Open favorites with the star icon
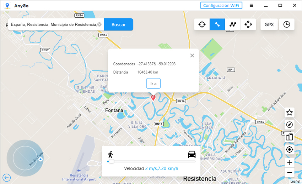Viewport: 302px width, 184px height. (289, 113)
